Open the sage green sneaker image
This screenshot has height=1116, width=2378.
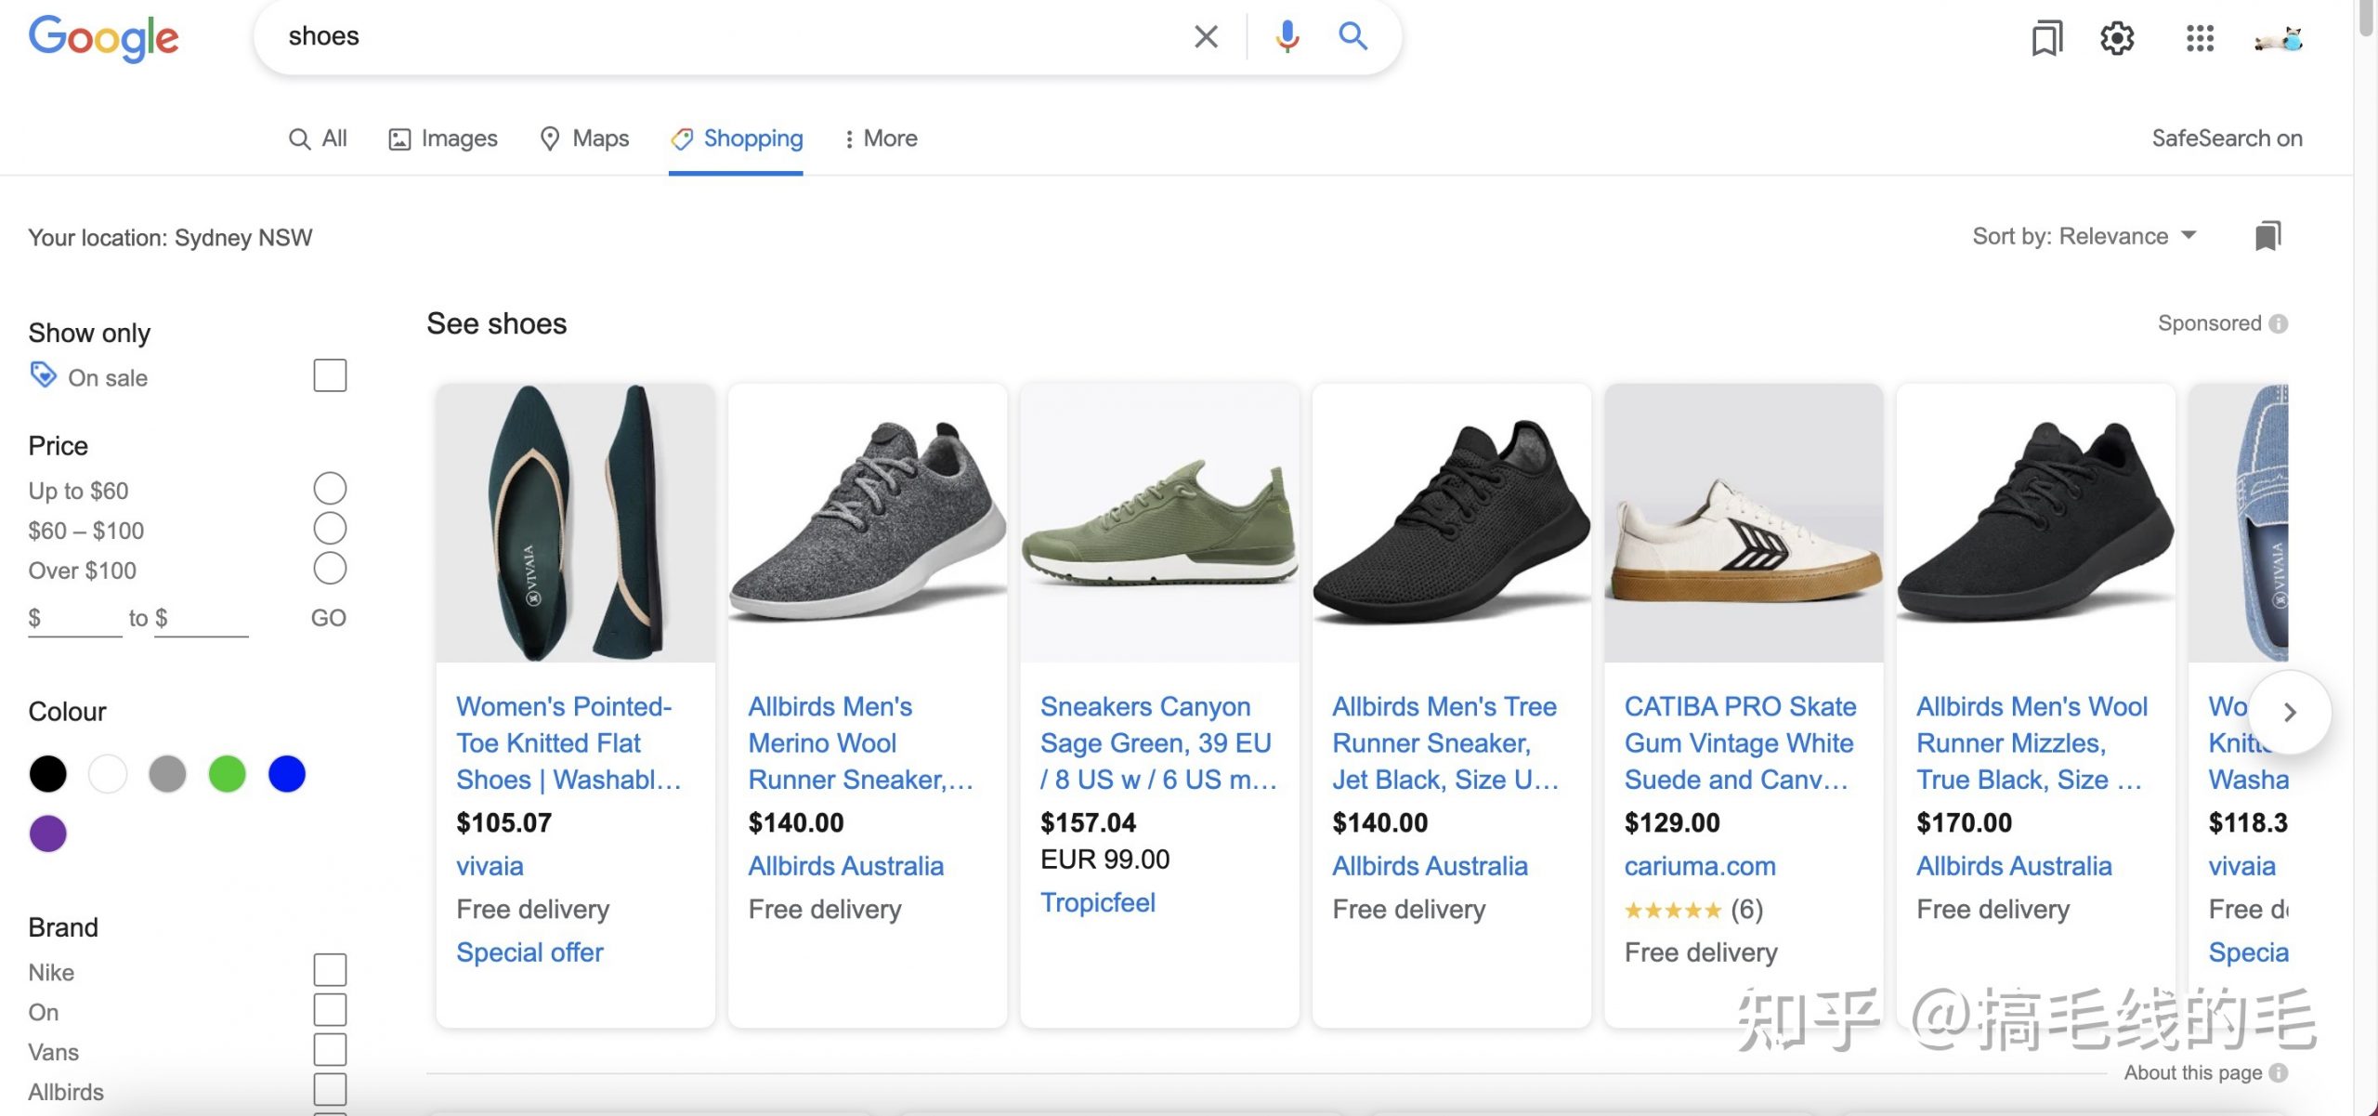(x=1159, y=523)
